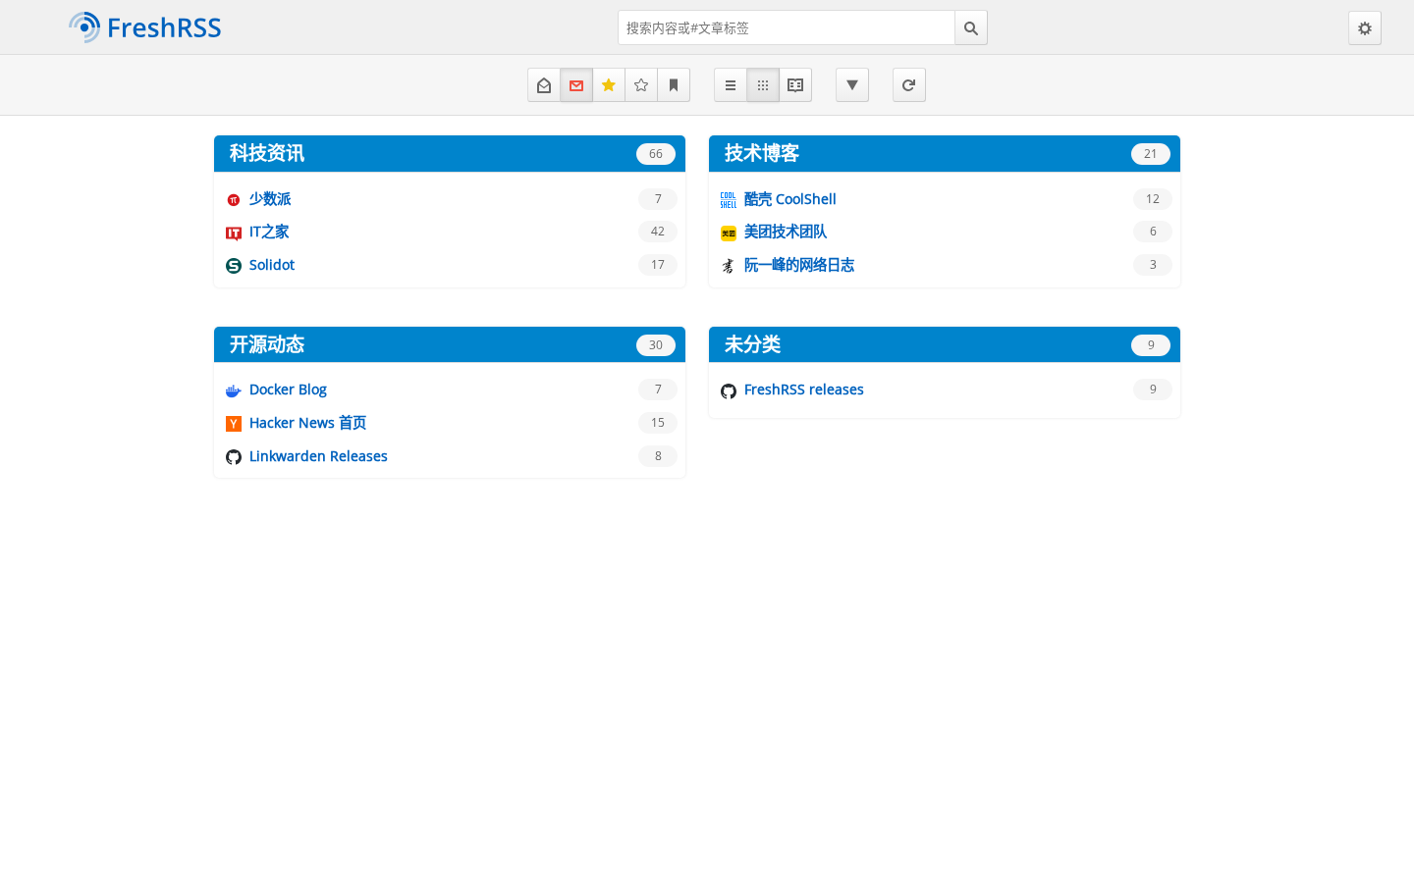
Task: Open the 开源动态 category
Action: [x=267, y=344]
